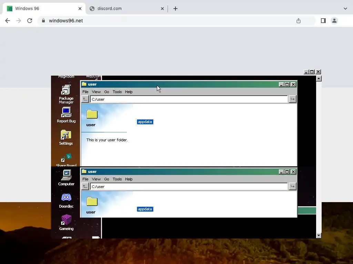Image resolution: width=353 pixels, height=264 pixels.
Task: Select the user folder icon in lower window
Action: (x=92, y=201)
